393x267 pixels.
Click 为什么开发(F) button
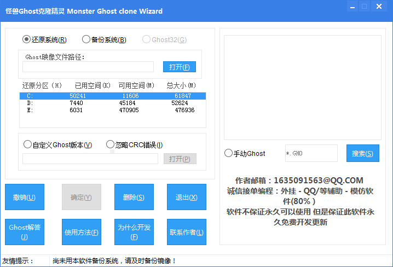[x=134, y=232]
